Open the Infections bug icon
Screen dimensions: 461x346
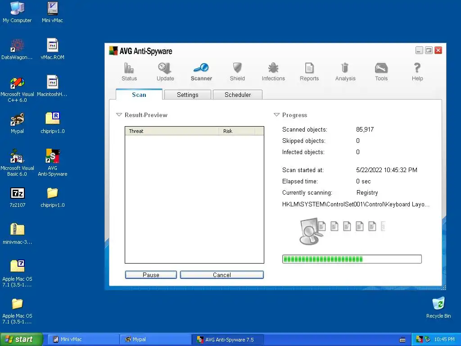[x=273, y=68]
